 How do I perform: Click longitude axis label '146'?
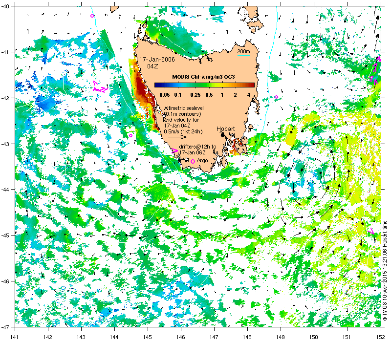coord(181,337)
